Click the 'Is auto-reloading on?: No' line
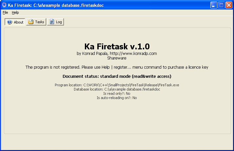The image size is (234, 151). pyautogui.click(x=117, y=98)
